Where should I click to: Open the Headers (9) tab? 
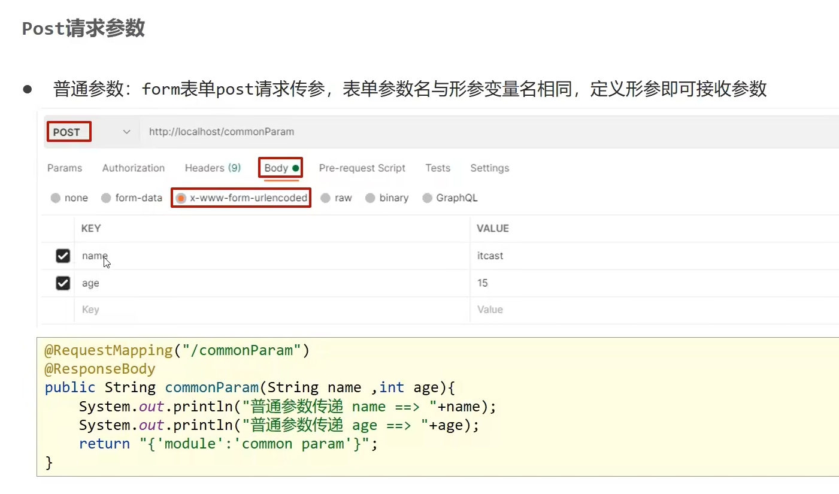213,168
